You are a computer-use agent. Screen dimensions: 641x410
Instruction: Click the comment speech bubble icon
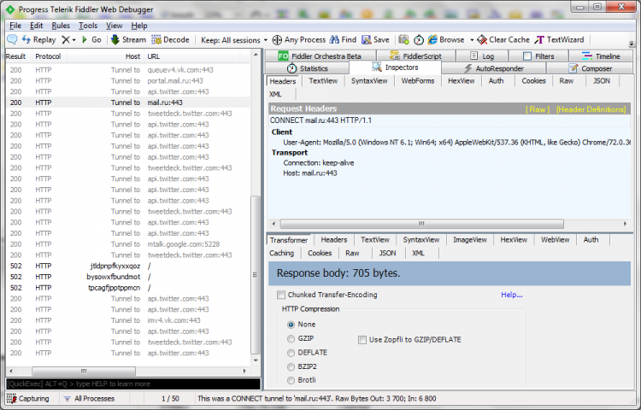tap(12, 39)
